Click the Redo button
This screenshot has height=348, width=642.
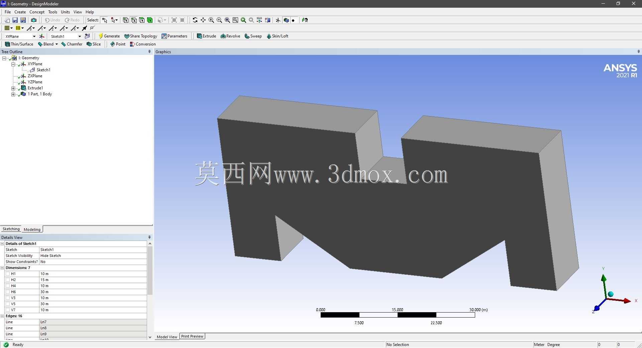tap(72, 20)
